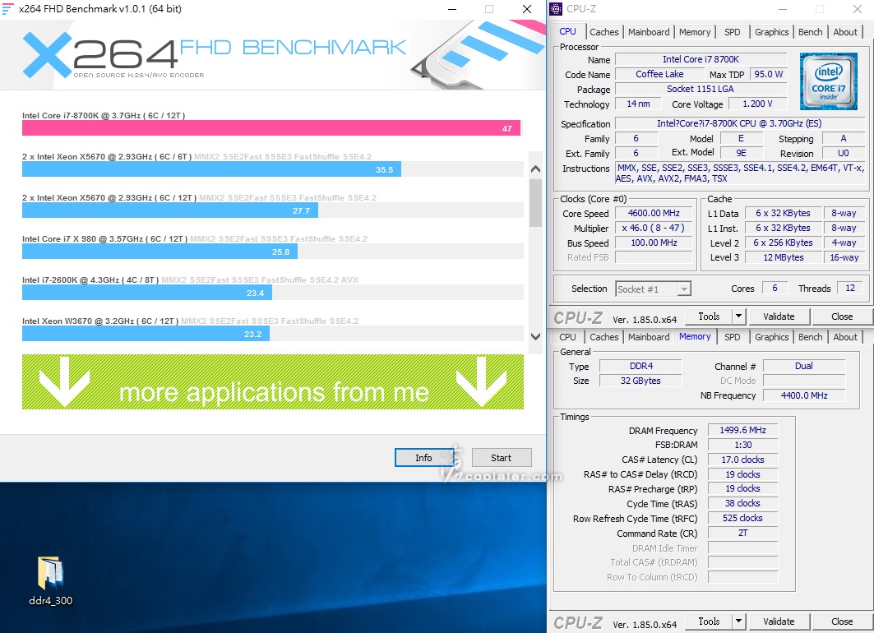This screenshot has height=633, width=874.
Task: Click the "Socket 1151 LGA" package value
Action: tap(701, 89)
